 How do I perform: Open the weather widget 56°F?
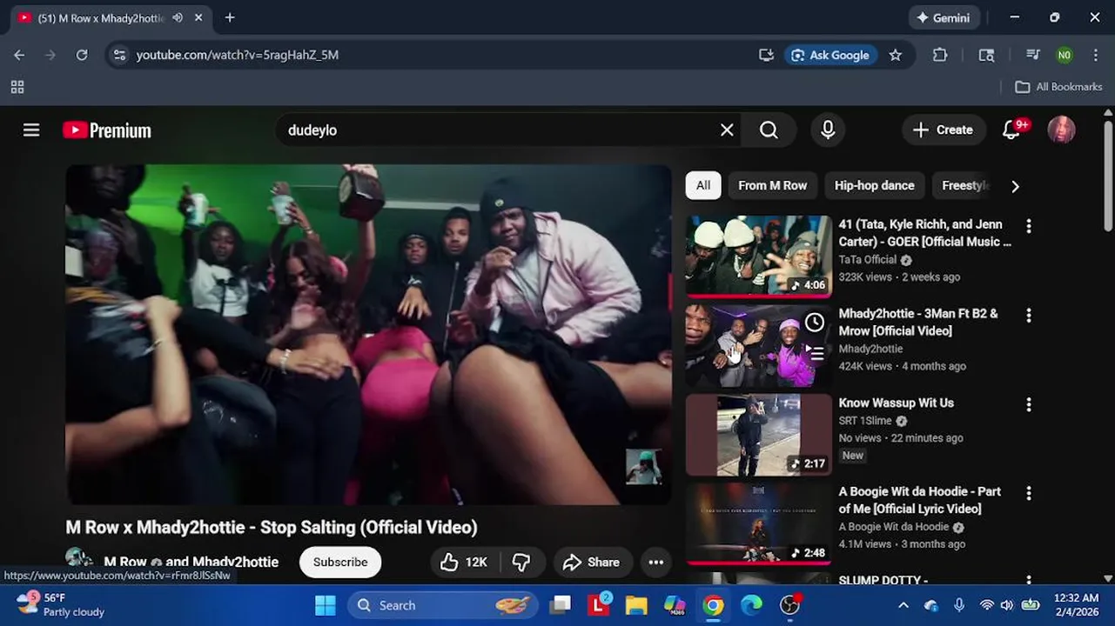coord(61,605)
